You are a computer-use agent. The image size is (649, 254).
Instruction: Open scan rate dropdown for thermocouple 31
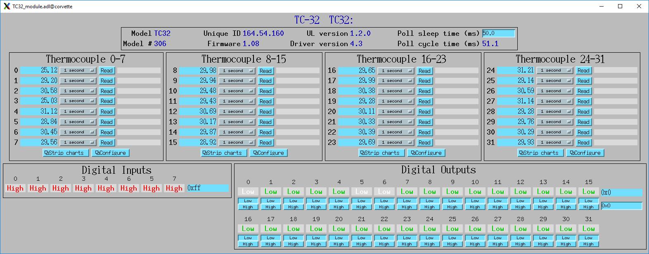tap(555, 142)
